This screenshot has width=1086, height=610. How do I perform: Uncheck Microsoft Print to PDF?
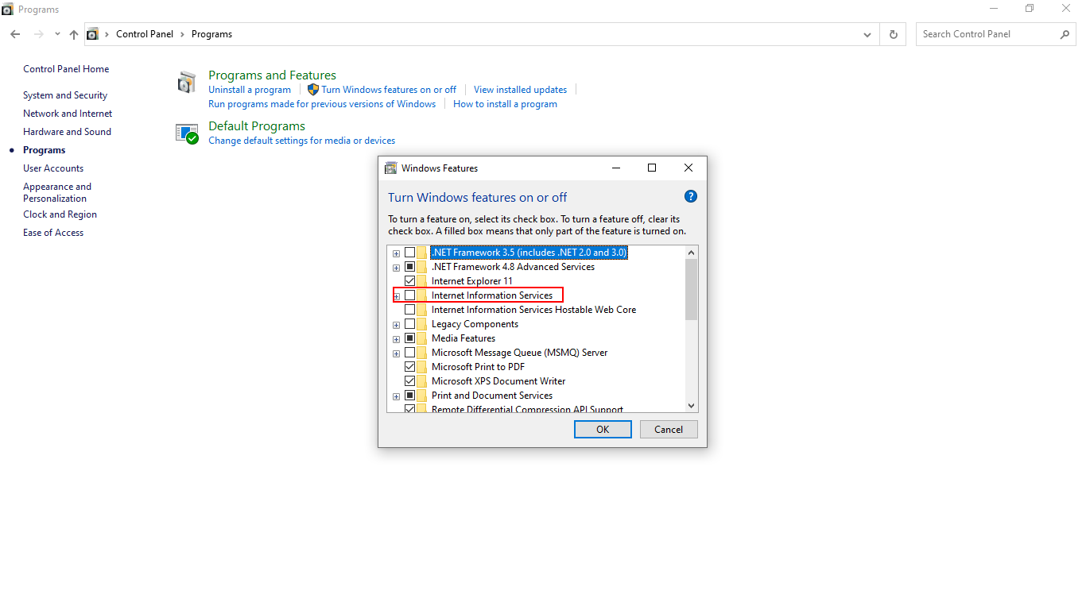tap(410, 367)
